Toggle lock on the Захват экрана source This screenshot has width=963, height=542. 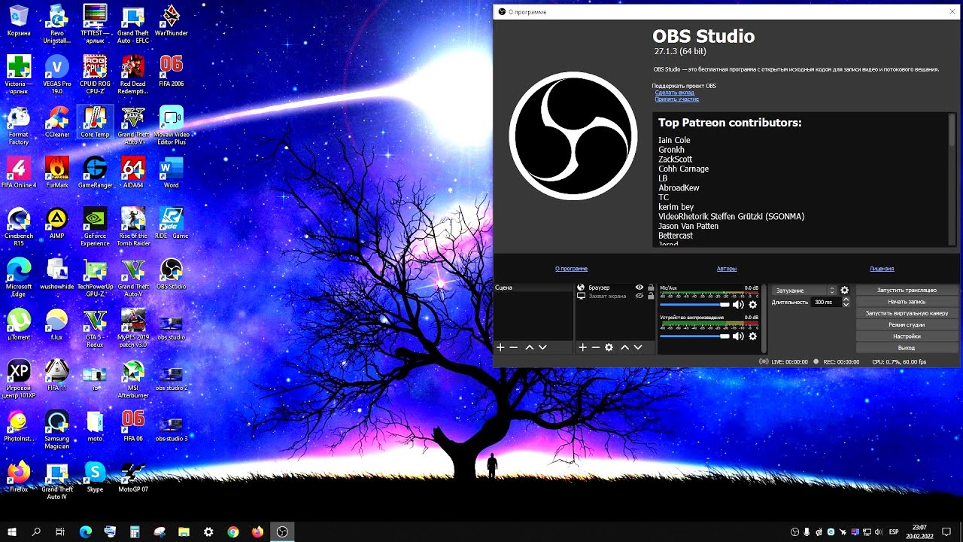click(x=651, y=296)
